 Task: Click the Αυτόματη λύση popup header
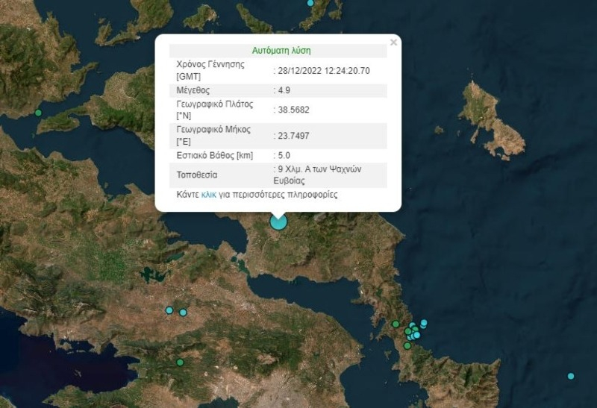click(281, 51)
